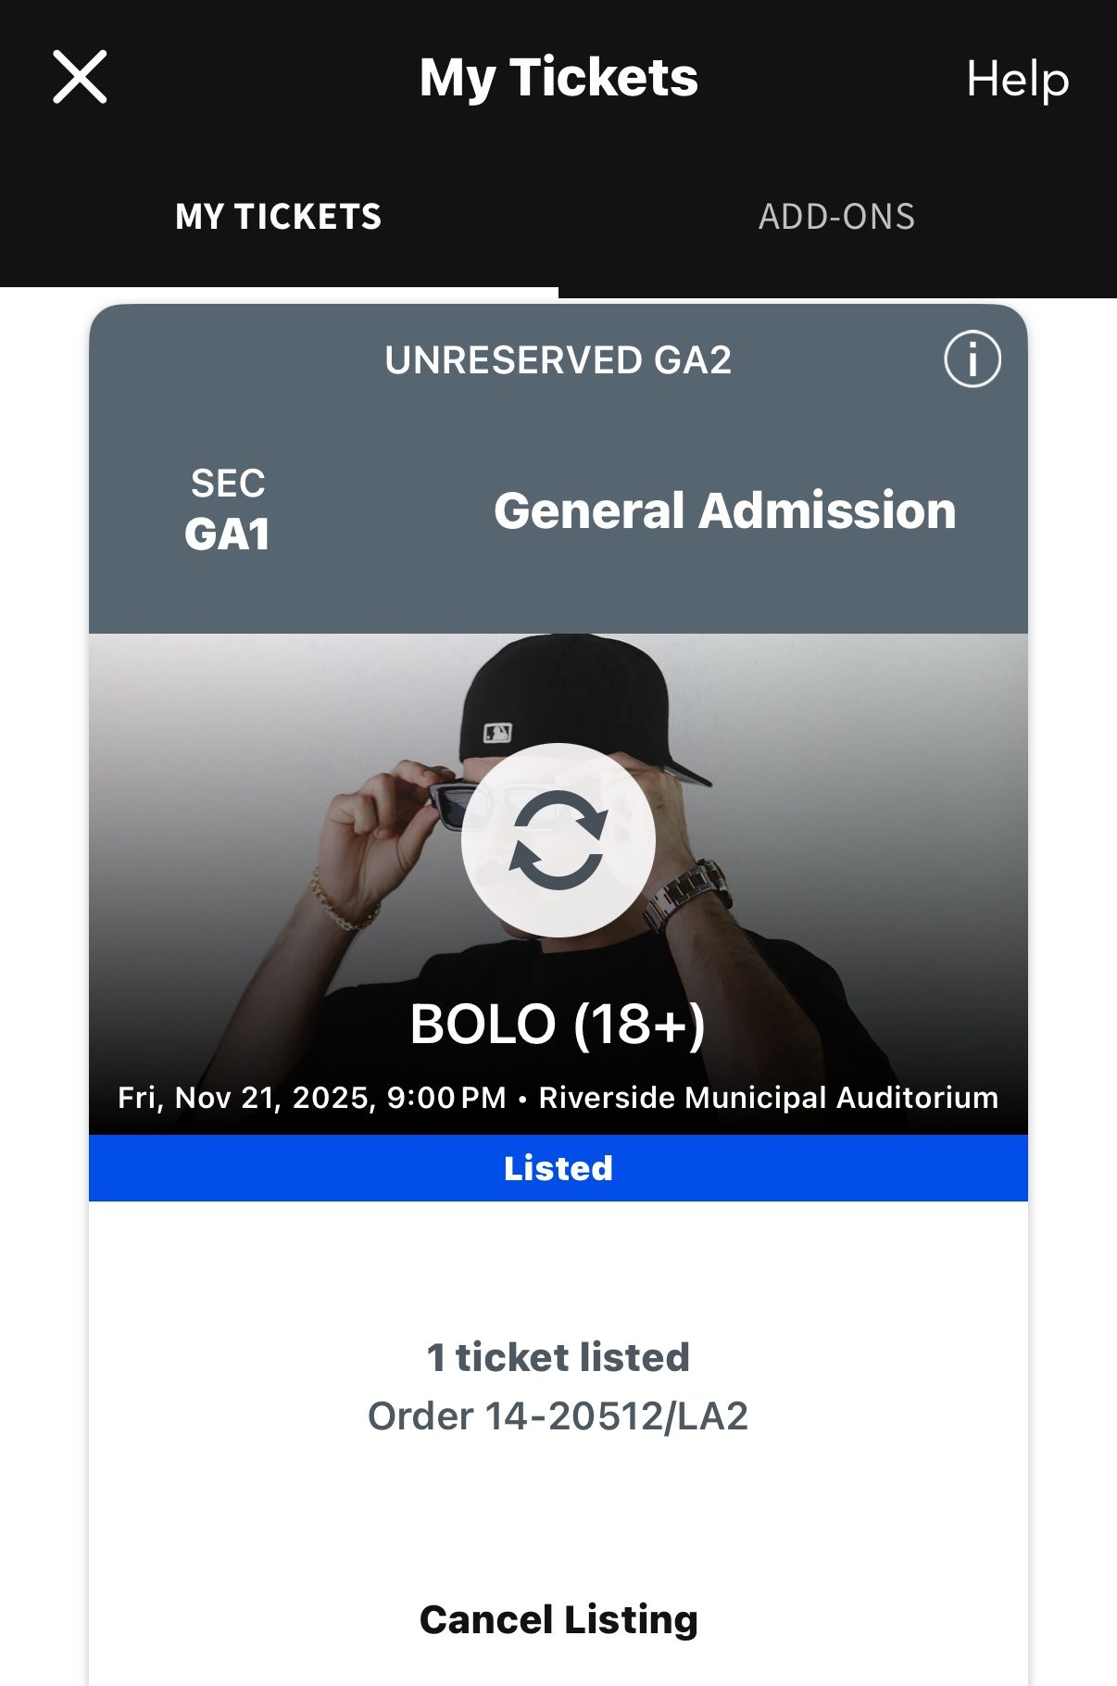Tap the BOLO (18+) event title

(558, 1024)
